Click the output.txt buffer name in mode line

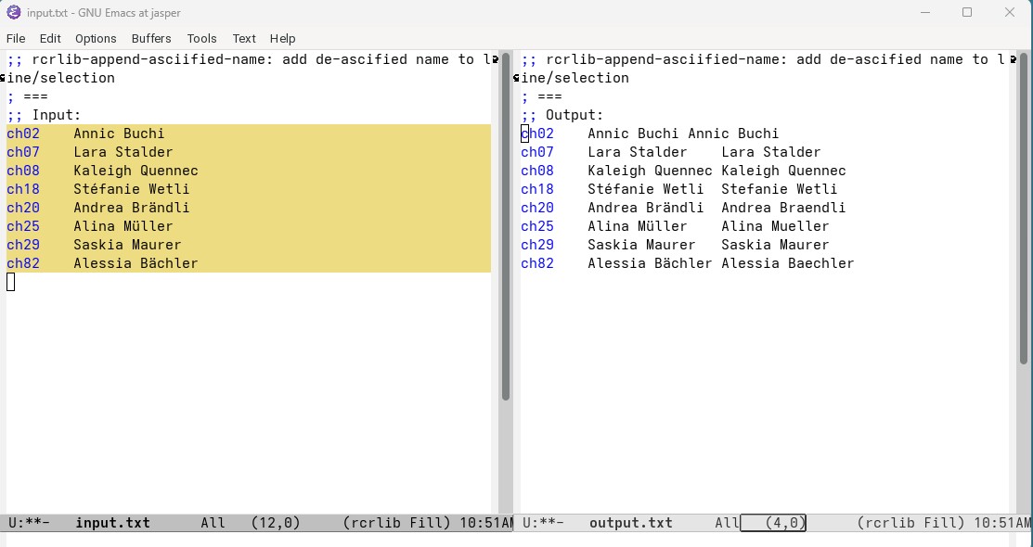click(630, 523)
